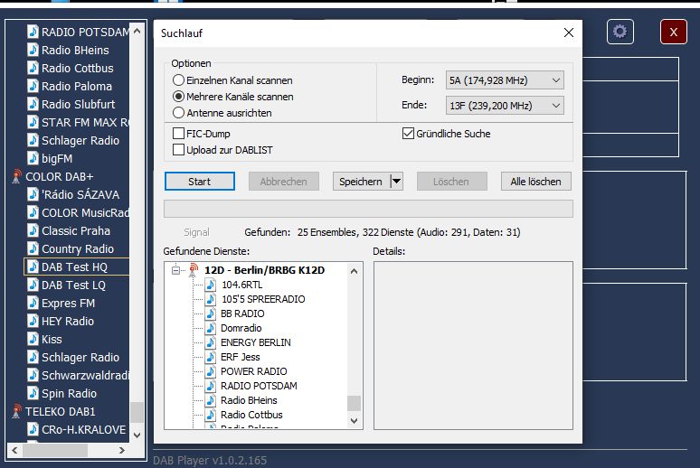
Task: Click the TELEKO DAB1 ensemble antenna icon
Action: (16, 411)
